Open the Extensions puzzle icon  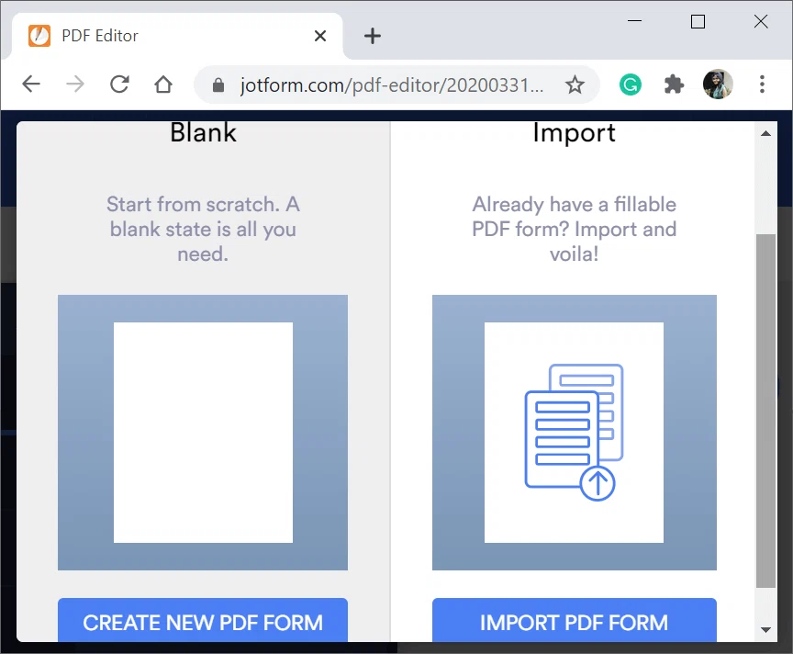pyautogui.click(x=674, y=85)
